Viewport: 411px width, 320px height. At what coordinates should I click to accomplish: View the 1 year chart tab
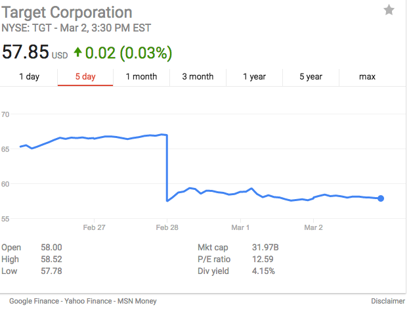coord(254,77)
